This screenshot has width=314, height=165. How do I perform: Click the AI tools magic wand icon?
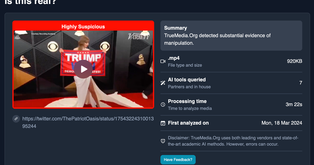(163, 83)
